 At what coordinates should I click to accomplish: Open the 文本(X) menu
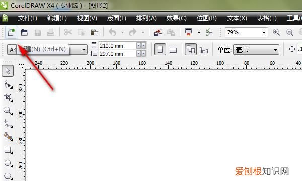click(x=237, y=18)
